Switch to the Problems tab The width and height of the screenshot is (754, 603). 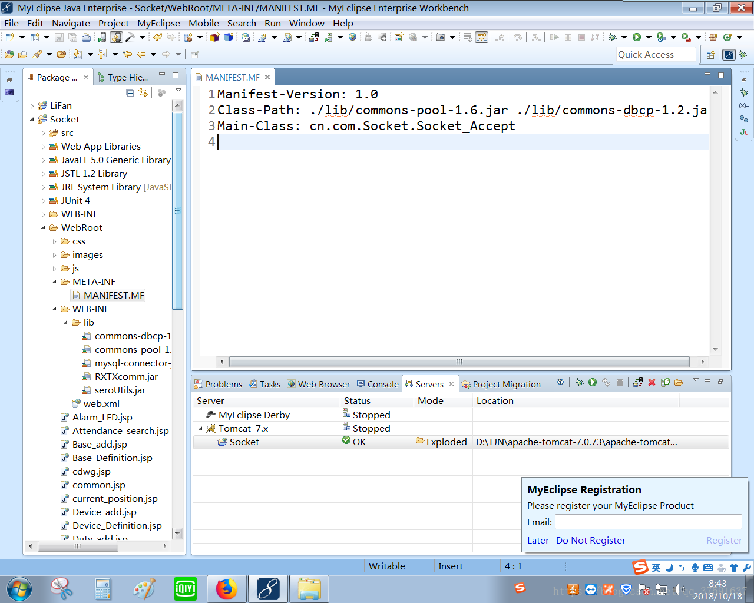(x=218, y=384)
